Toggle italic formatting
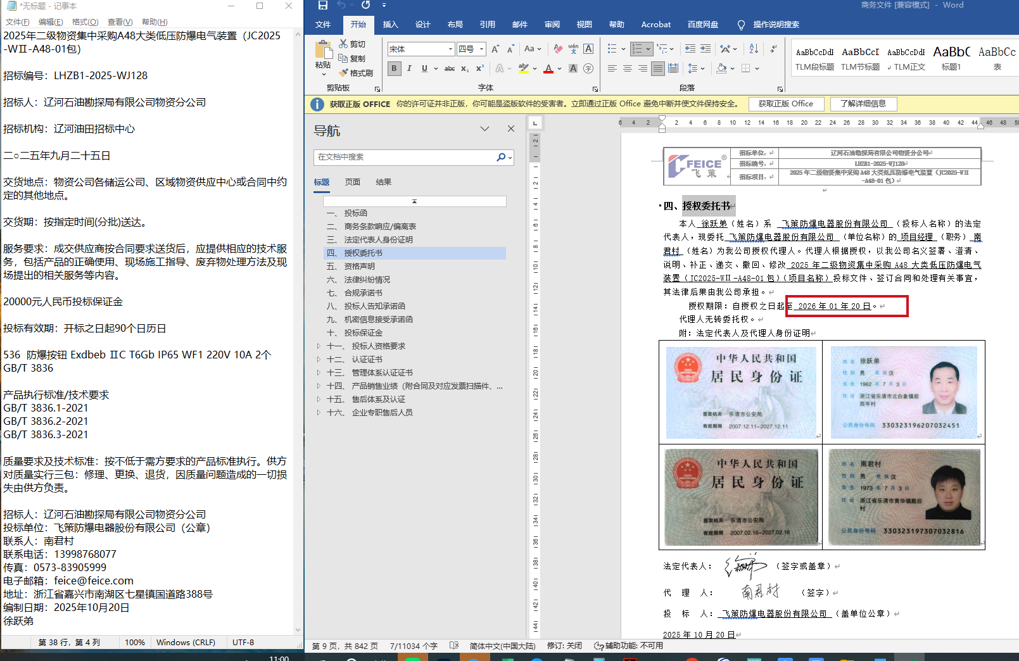Screen dimensions: 1019x661 [409, 68]
